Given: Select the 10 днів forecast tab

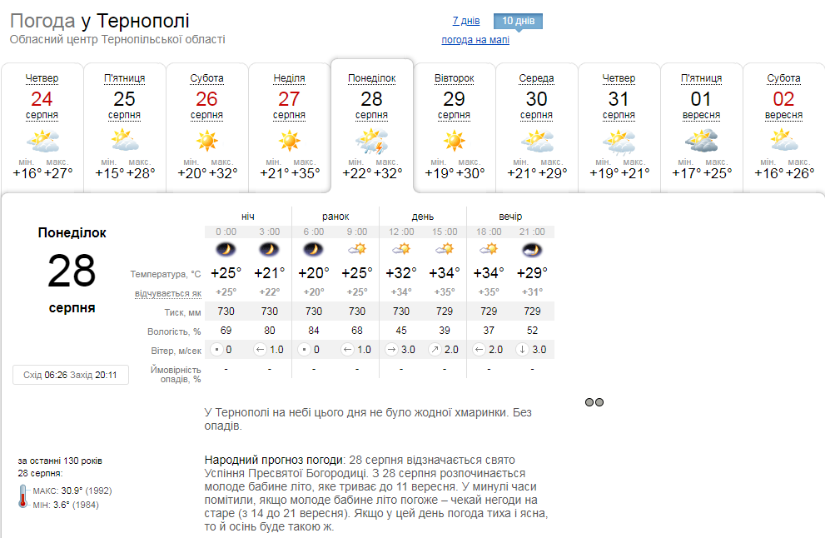Looking at the screenshot, I should [x=519, y=21].
